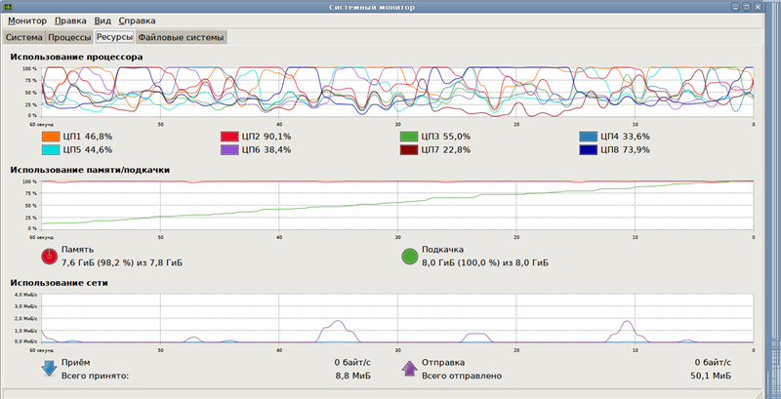Viewport: 781px width, 399px height.
Task: Click the ЦП1 46,8% label
Action: pos(87,137)
